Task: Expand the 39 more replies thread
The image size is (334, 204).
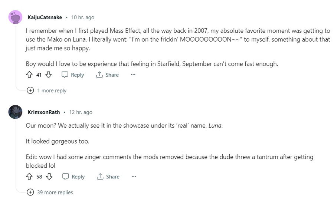Action: pos(50,193)
